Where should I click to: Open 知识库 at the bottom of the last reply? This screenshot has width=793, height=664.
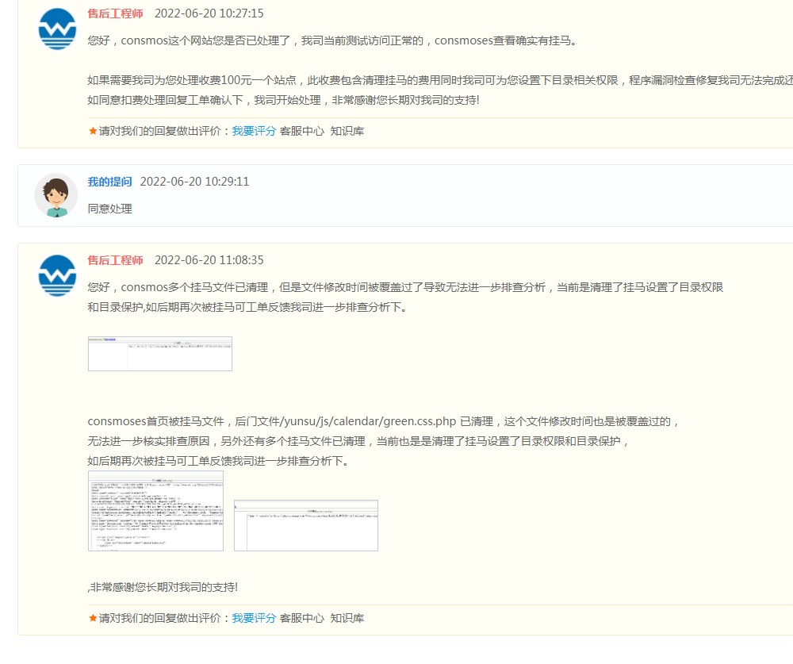pos(347,618)
